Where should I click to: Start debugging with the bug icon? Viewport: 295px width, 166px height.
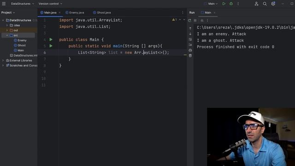click(x=231, y=4)
